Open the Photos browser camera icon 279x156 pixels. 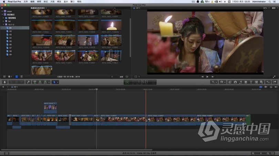pos(235,82)
